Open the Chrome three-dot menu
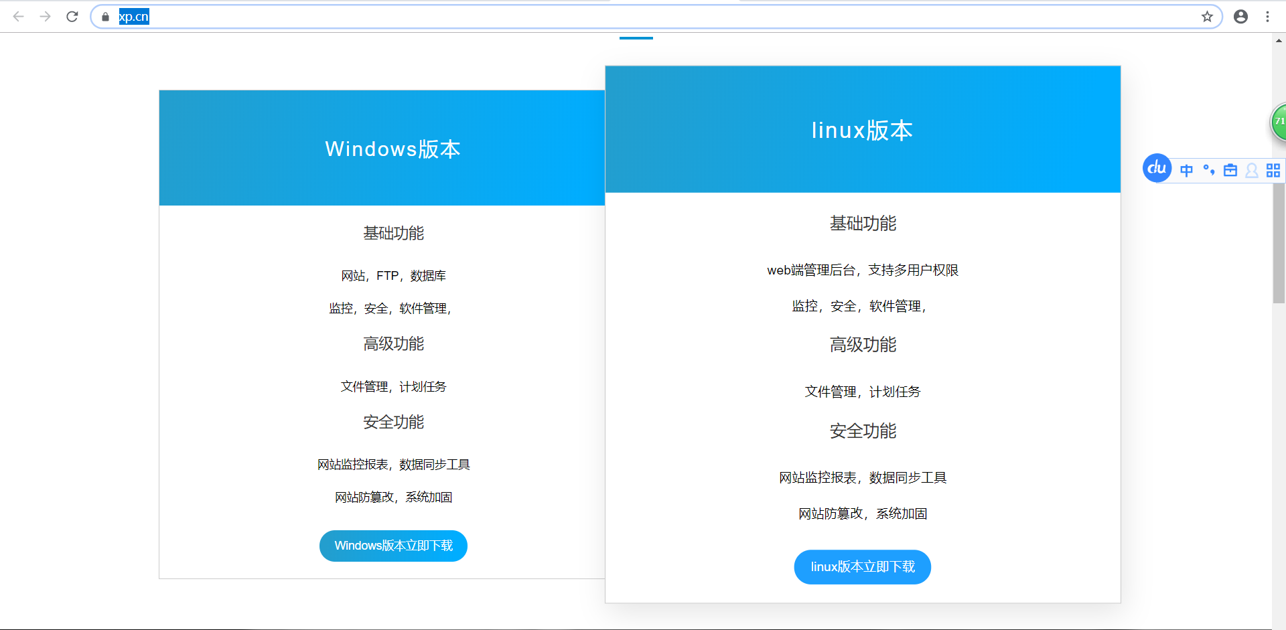 [1268, 16]
